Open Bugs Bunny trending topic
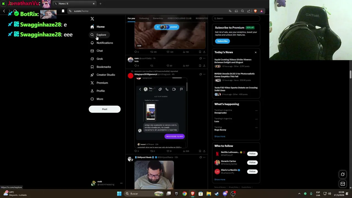This screenshot has height=198, width=352. pyautogui.click(x=220, y=130)
